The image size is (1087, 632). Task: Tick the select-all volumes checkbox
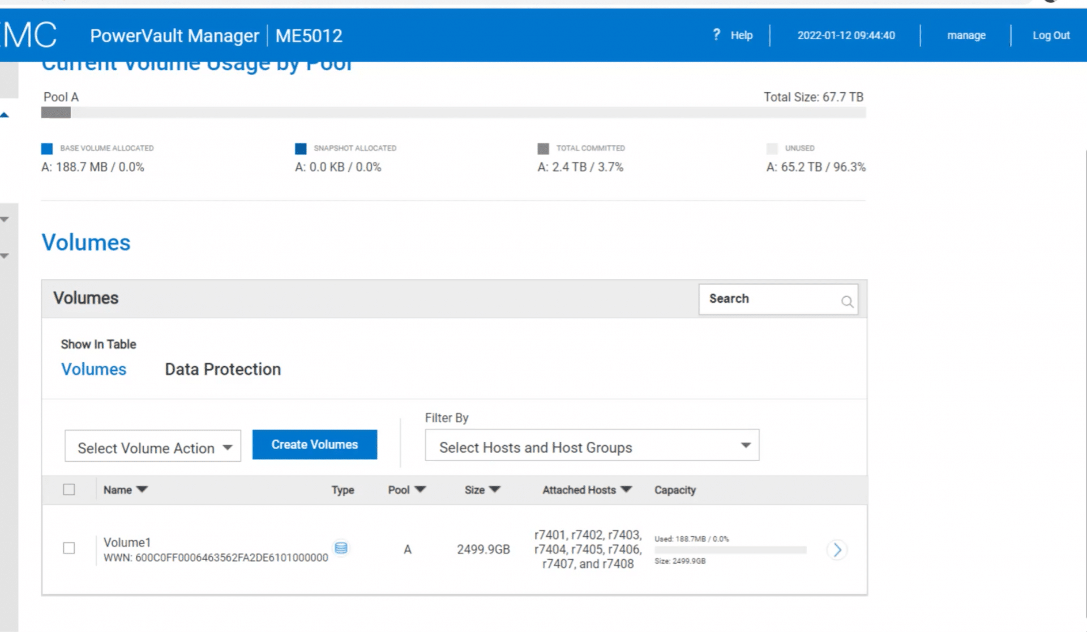coord(69,489)
